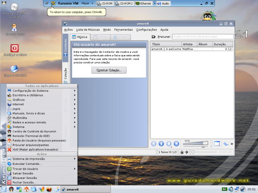Screen dimensions: 258x193
Task: Open the Ferramentas menu
Action: point(123,30)
